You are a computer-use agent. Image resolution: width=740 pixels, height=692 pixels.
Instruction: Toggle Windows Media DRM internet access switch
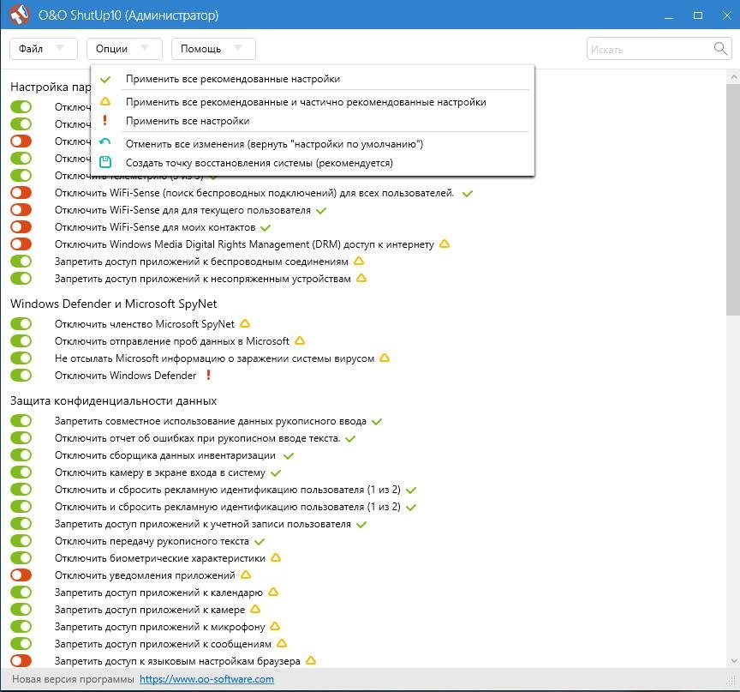pos(21,244)
